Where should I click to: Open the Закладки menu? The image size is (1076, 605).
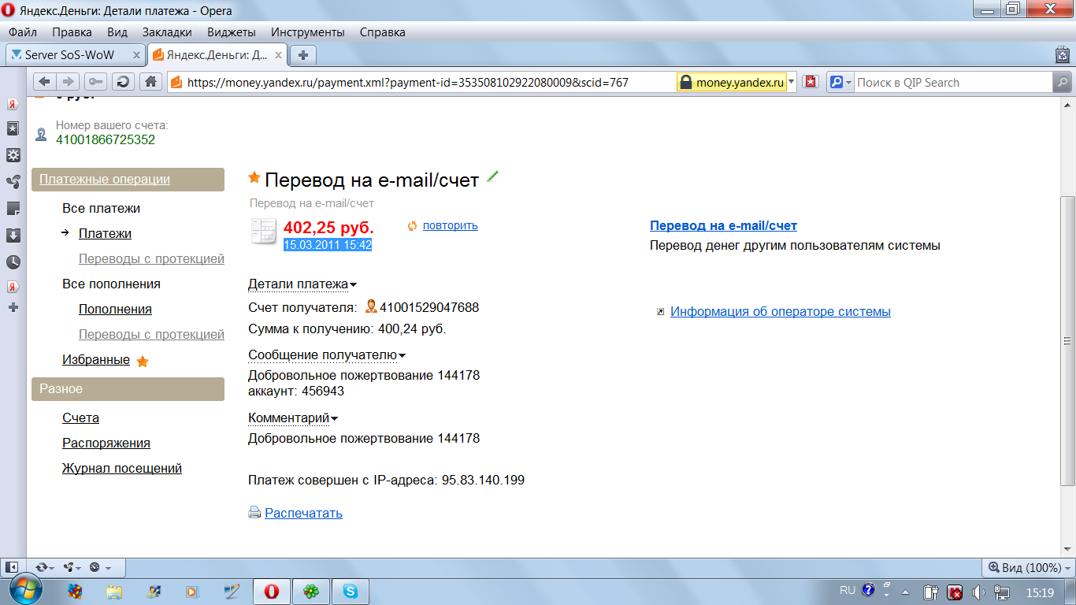(x=167, y=32)
